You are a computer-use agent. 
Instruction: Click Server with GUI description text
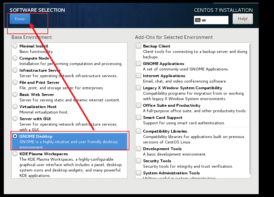pos(68,127)
